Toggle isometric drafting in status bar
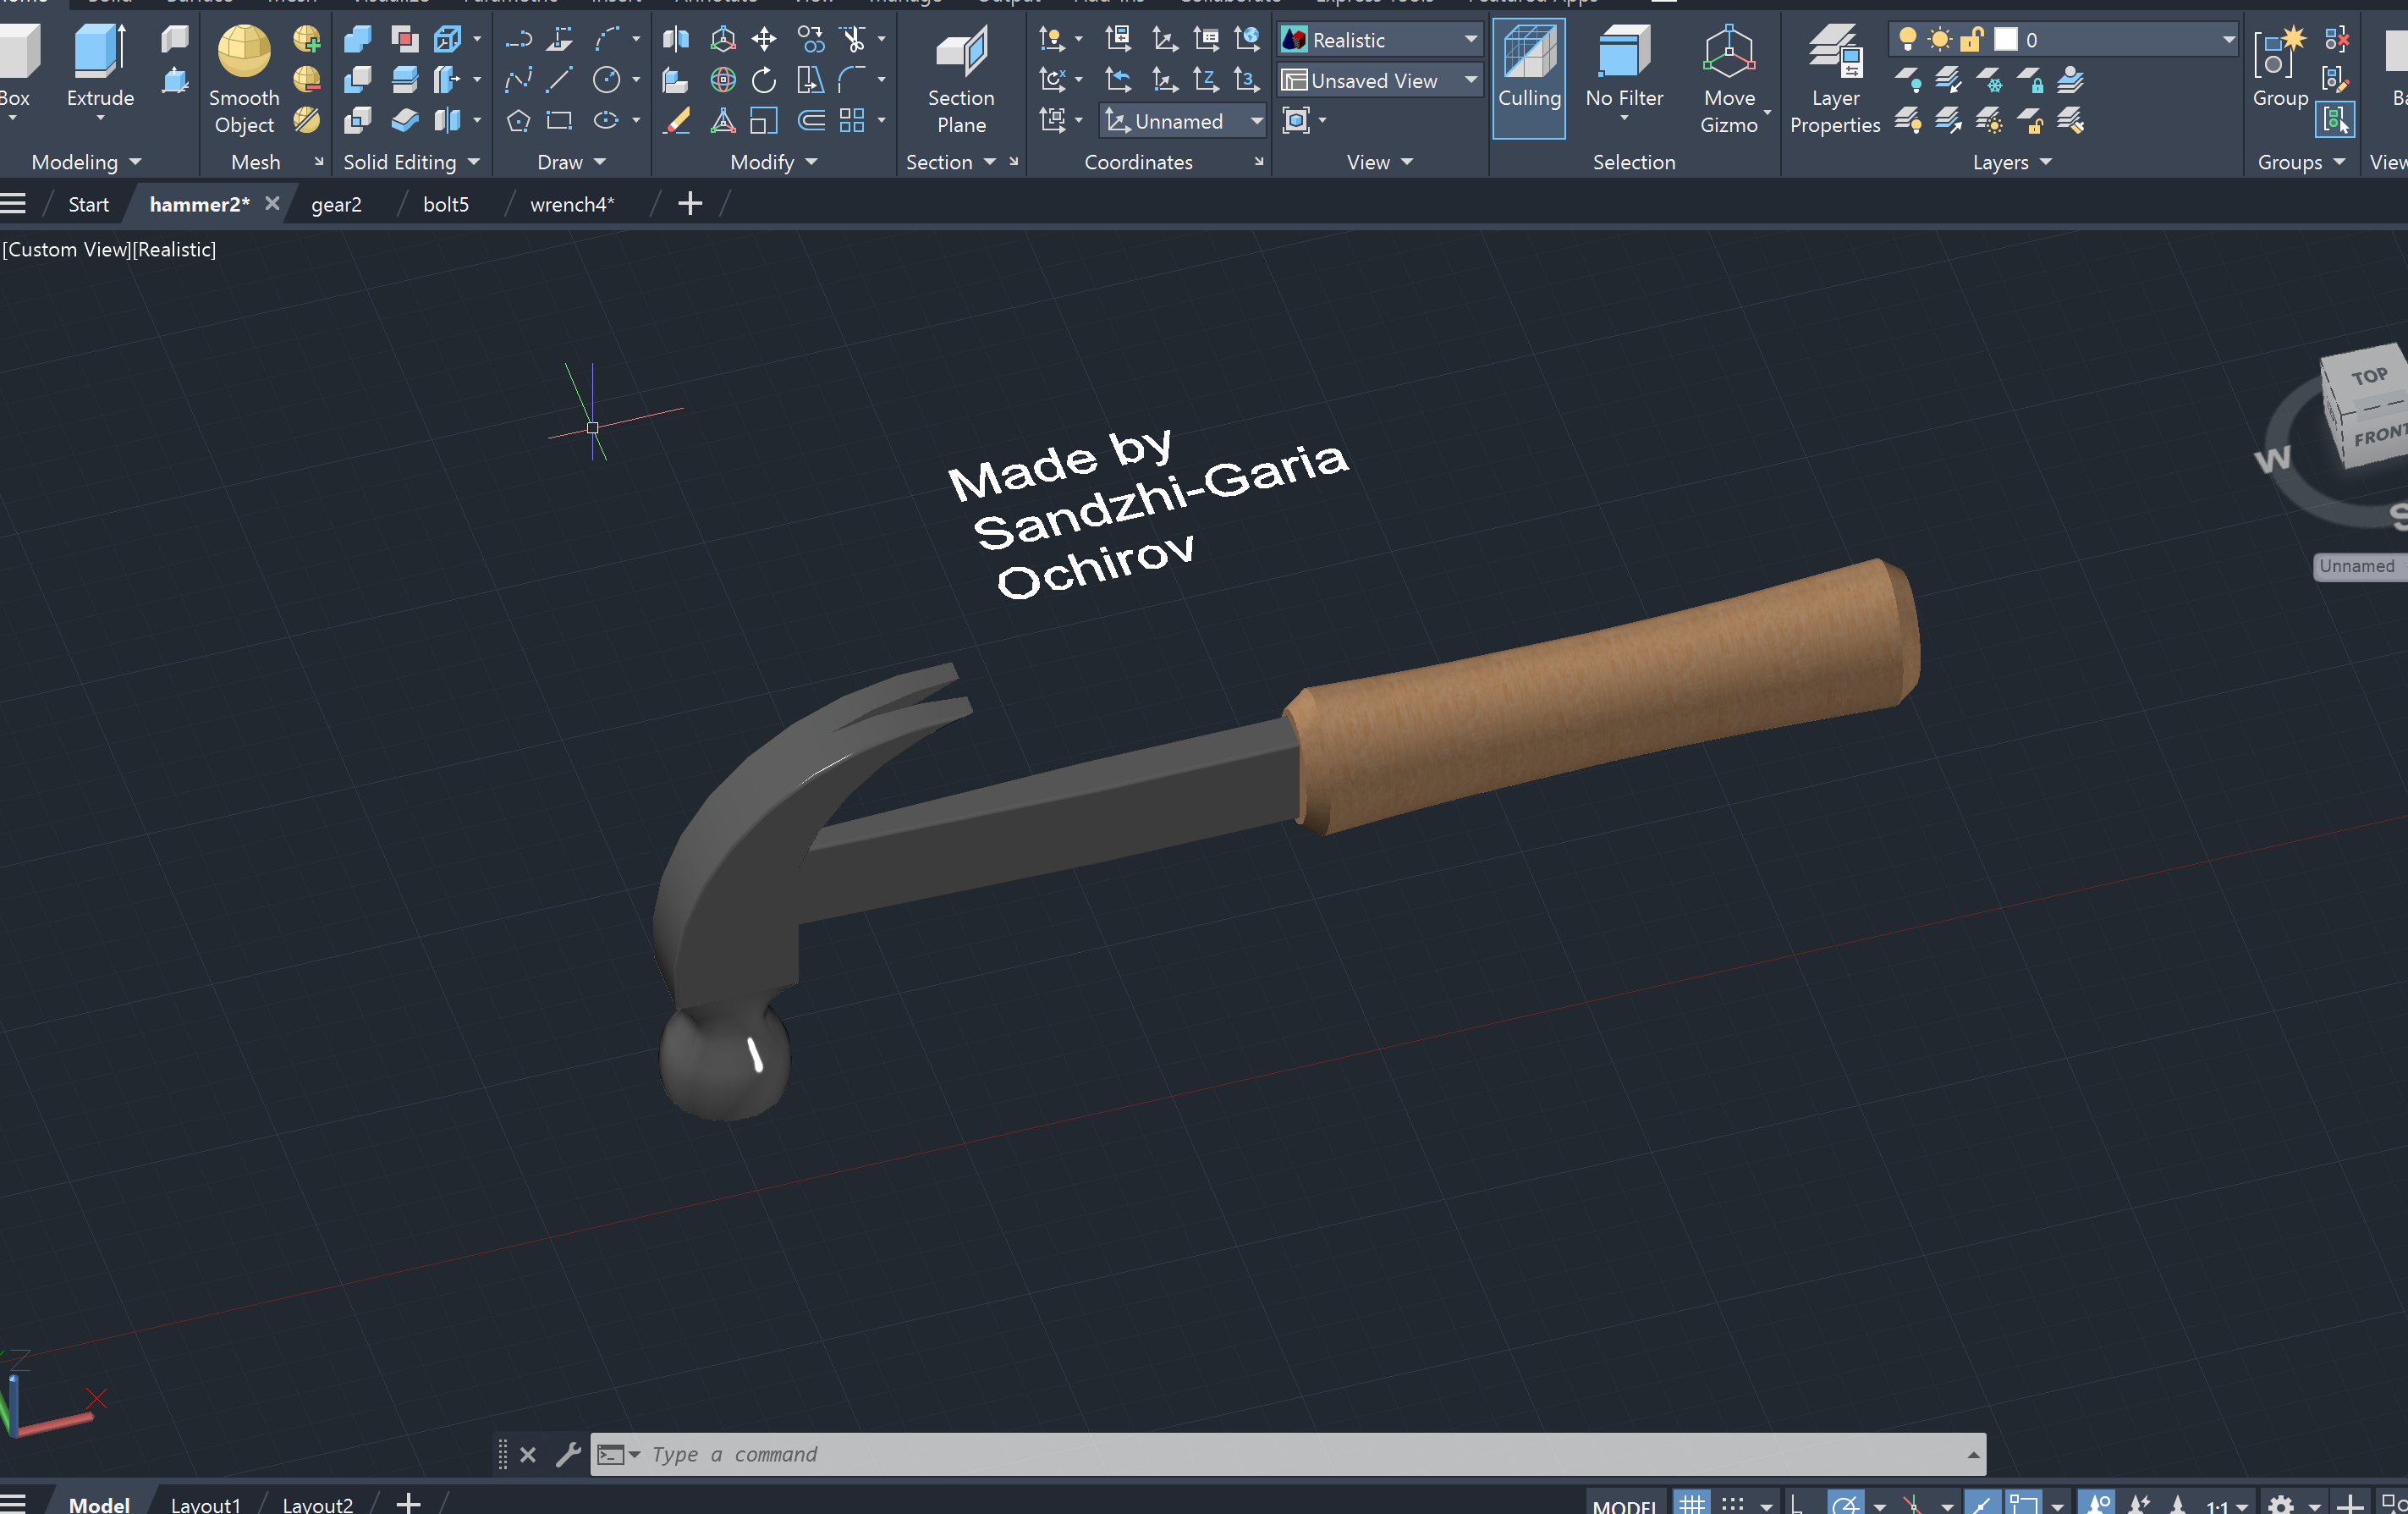 1912,1504
